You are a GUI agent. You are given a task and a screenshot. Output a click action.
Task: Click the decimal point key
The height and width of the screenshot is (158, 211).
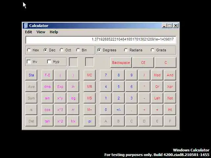tap(131, 110)
